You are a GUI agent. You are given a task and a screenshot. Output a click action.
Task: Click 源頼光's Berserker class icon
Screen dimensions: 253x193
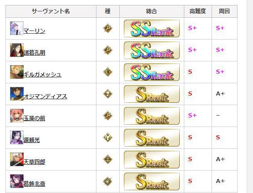(108, 137)
